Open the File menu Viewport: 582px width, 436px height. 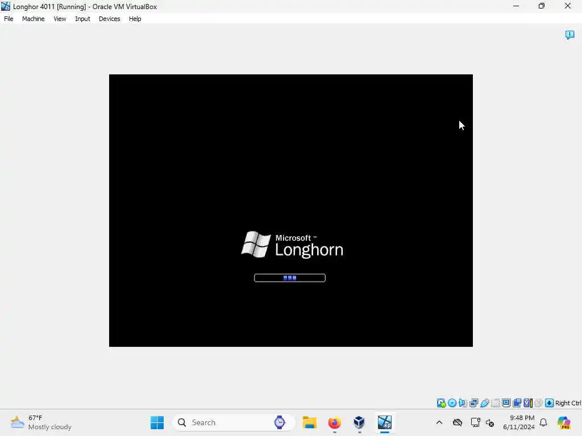(x=9, y=19)
